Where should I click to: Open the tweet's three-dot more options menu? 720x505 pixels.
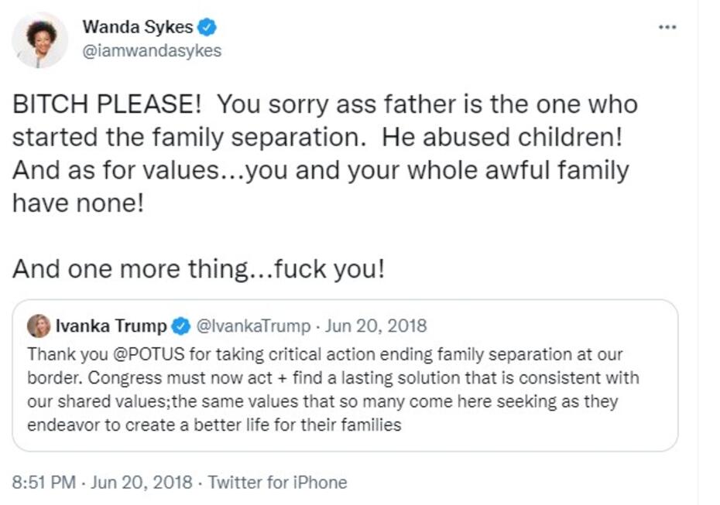tap(667, 27)
